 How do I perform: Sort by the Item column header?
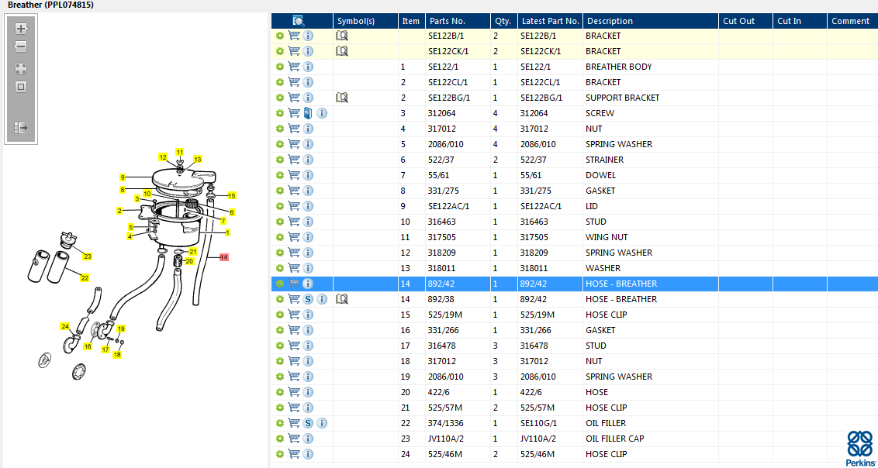coord(412,21)
